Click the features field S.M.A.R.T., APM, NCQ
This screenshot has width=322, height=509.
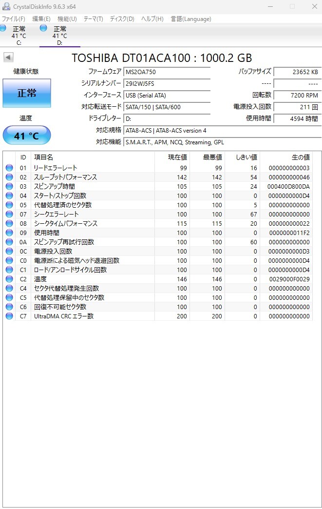point(223,142)
